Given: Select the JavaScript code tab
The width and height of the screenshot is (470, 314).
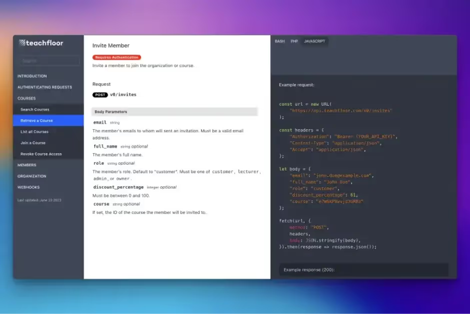Looking at the screenshot, I should pyautogui.click(x=314, y=42).
